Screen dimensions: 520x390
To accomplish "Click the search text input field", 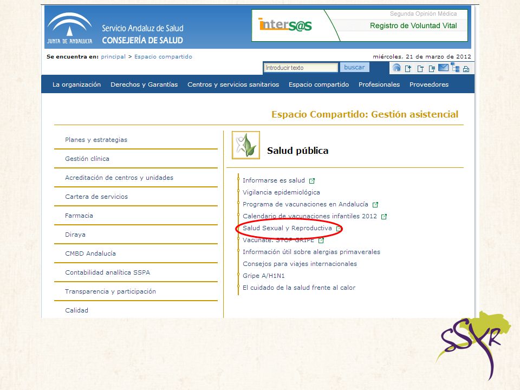I will click(x=301, y=68).
